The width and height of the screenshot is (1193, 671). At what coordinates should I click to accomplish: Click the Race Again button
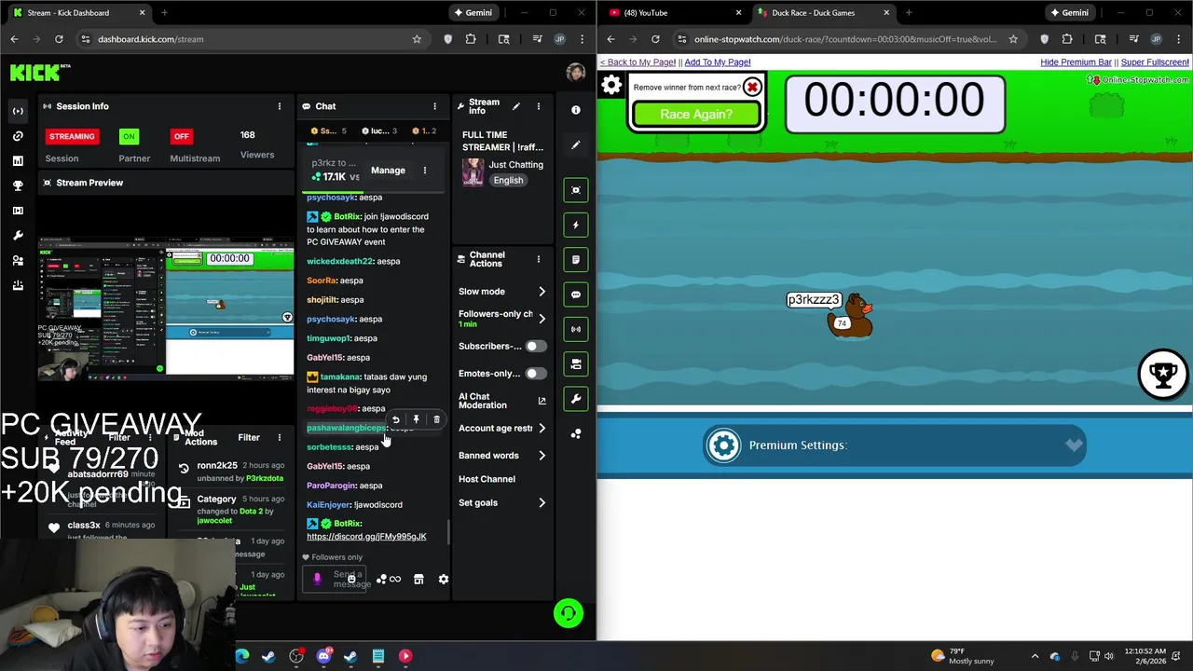(x=696, y=114)
